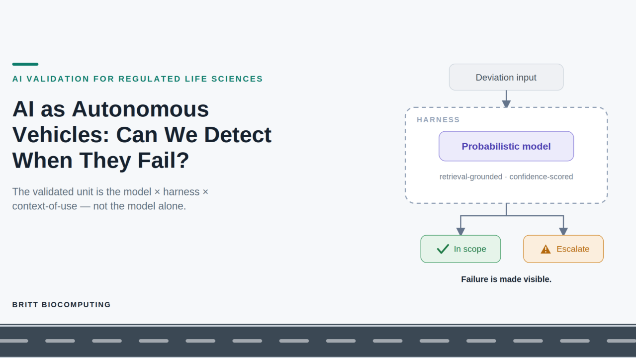Click the In scope outcome box
This screenshot has height=358, width=636.
[x=460, y=249]
